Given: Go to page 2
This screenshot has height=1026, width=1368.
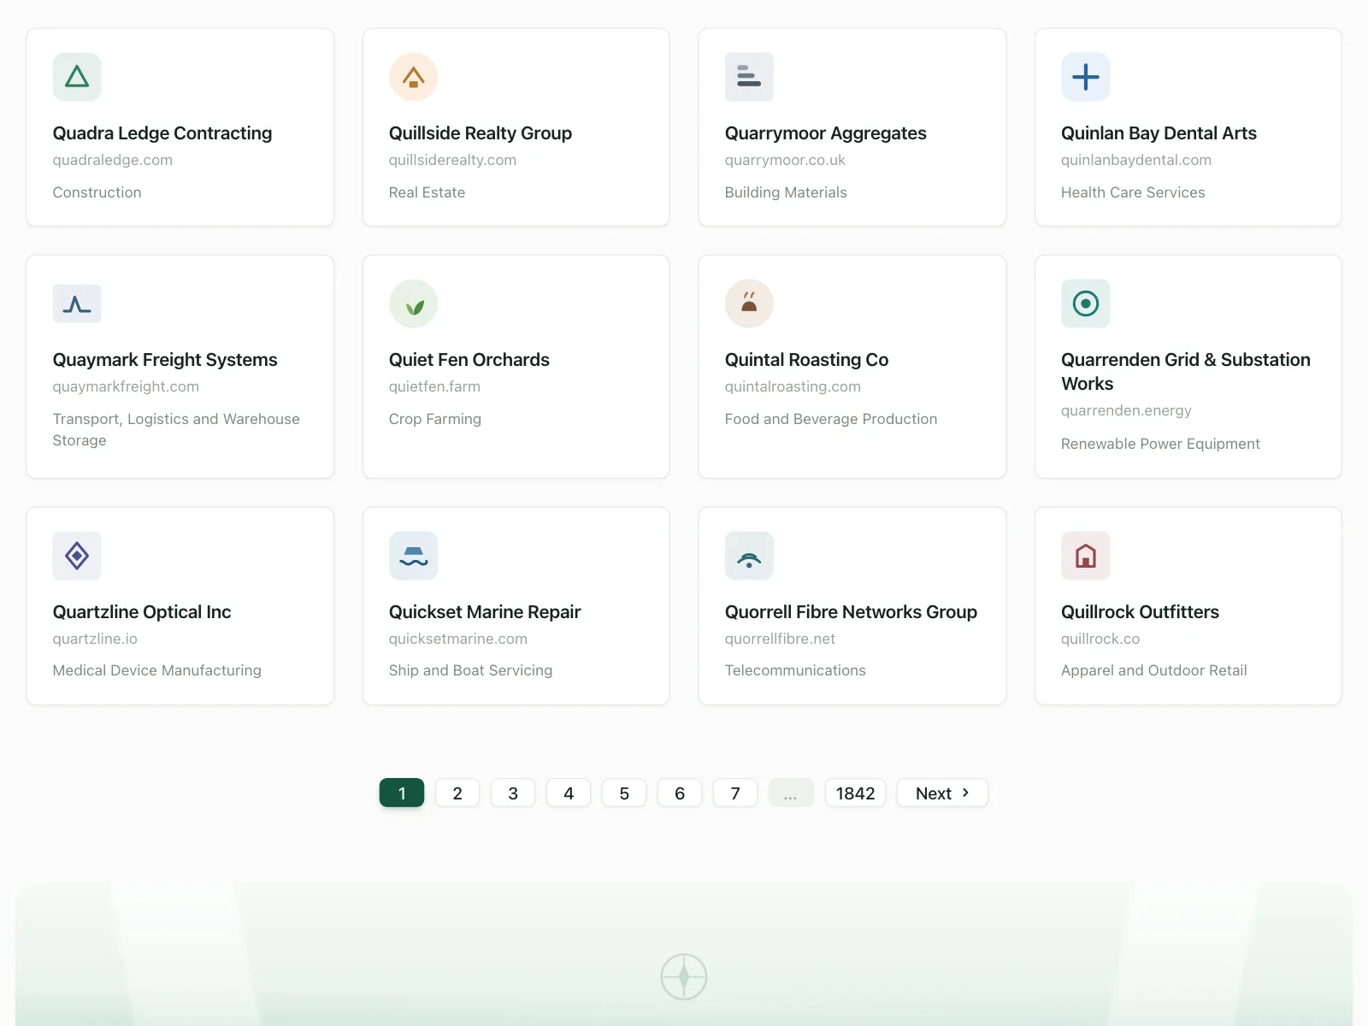Looking at the screenshot, I should coord(457,793).
